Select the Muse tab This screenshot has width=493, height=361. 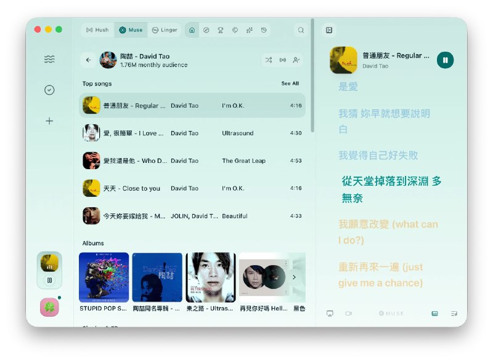point(131,30)
